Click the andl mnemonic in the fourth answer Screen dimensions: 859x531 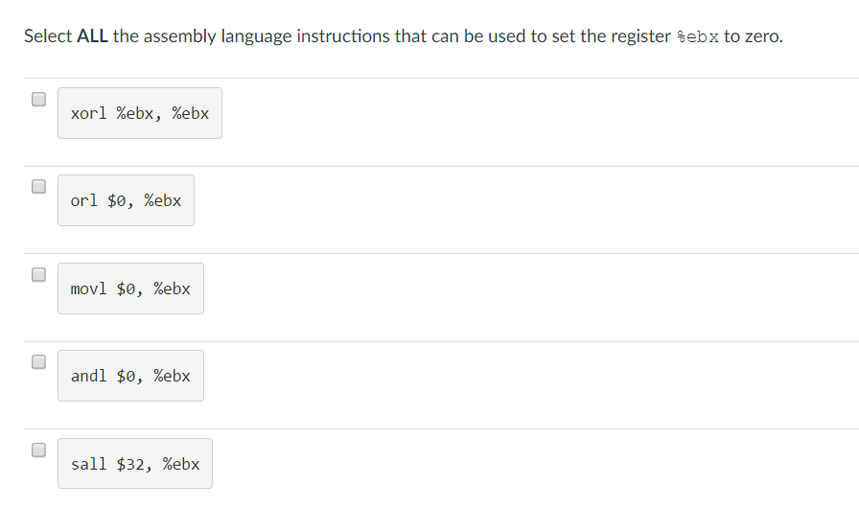(89, 376)
